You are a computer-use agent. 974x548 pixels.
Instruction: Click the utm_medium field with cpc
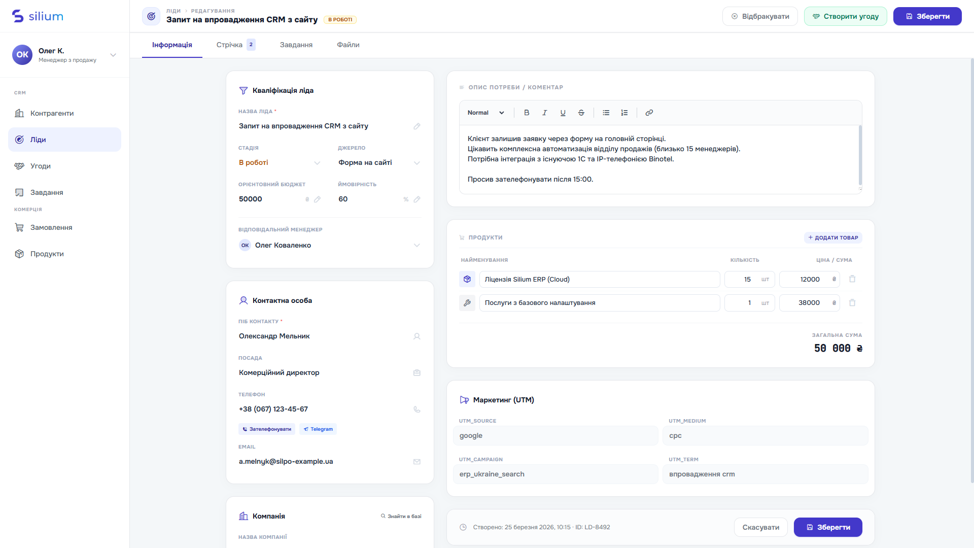pyautogui.click(x=766, y=436)
